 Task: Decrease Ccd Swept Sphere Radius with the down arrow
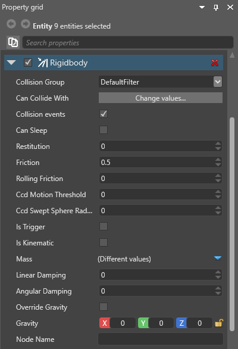(218, 213)
